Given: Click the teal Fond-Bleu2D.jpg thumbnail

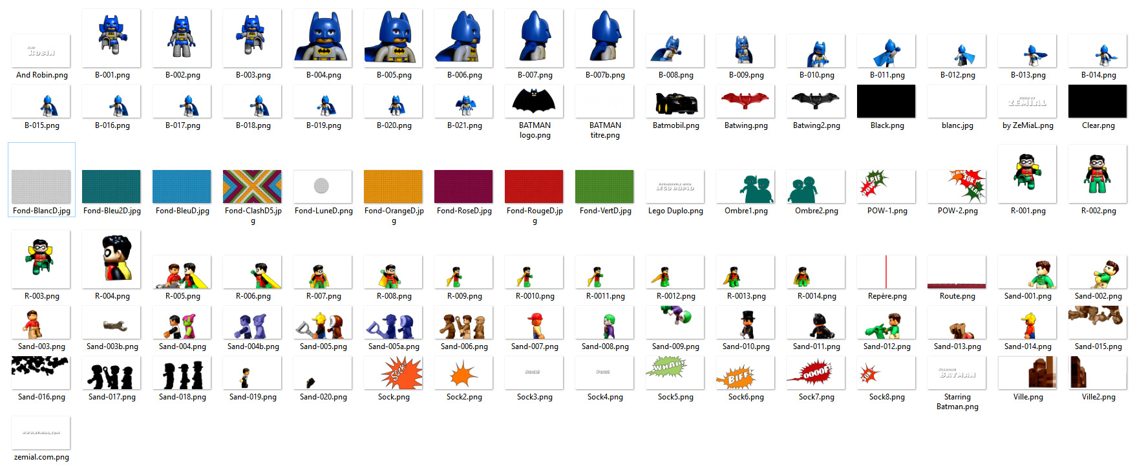Looking at the screenshot, I should (x=112, y=187).
